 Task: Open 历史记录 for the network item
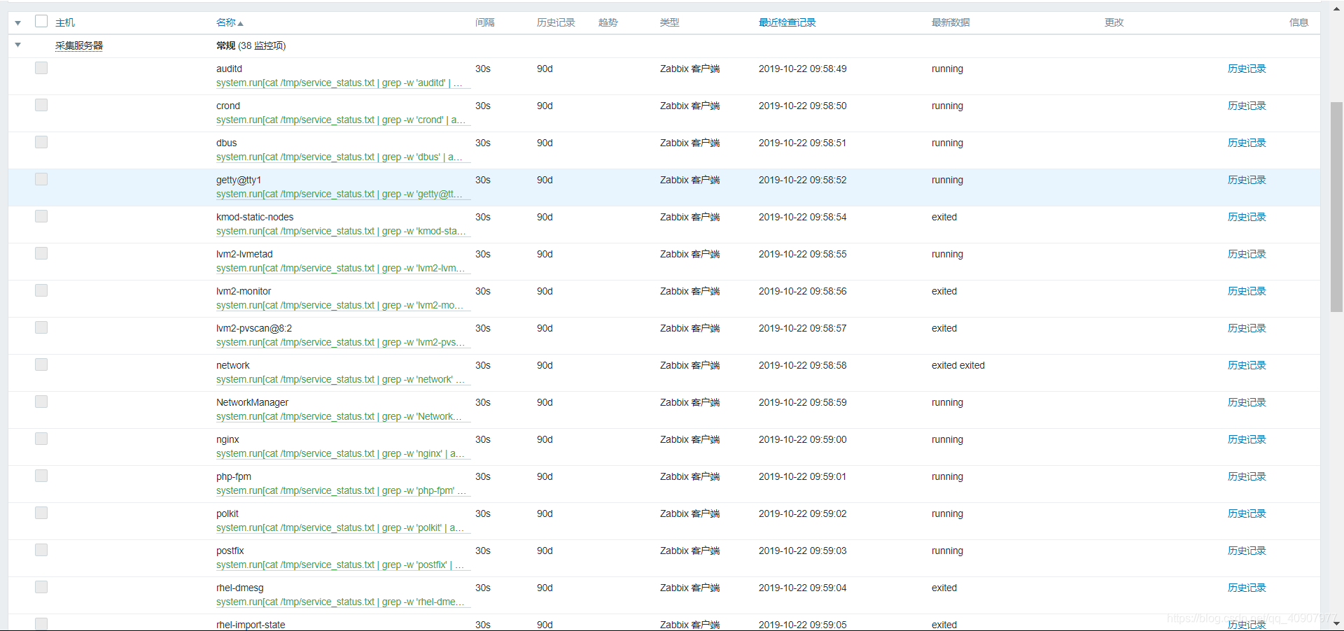coord(1247,365)
